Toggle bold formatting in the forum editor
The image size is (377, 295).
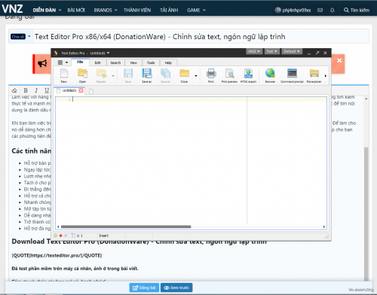pyautogui.click(x=26, y=90)
